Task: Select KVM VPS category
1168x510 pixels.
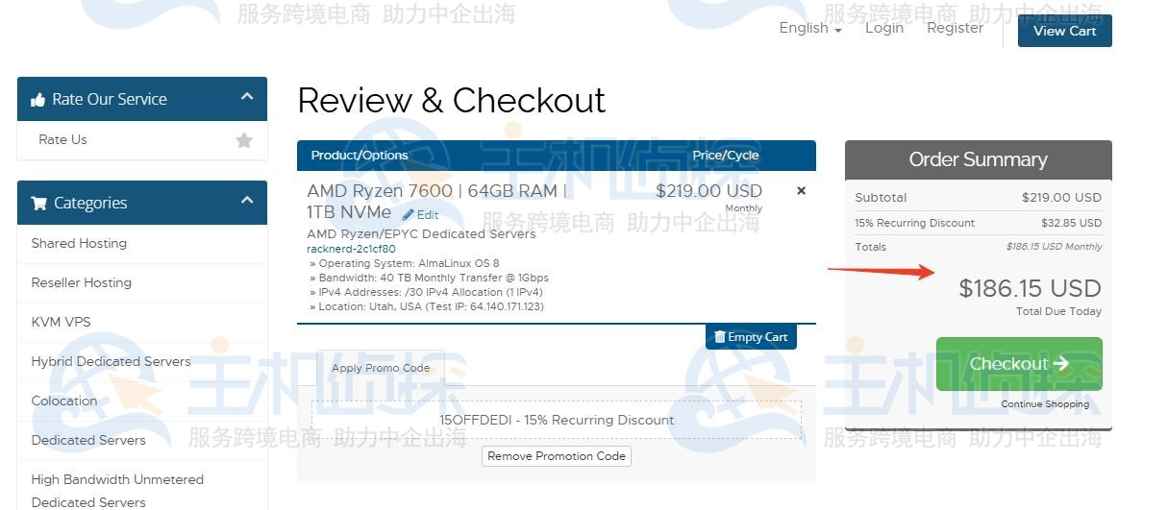Action: pos(61,322)
